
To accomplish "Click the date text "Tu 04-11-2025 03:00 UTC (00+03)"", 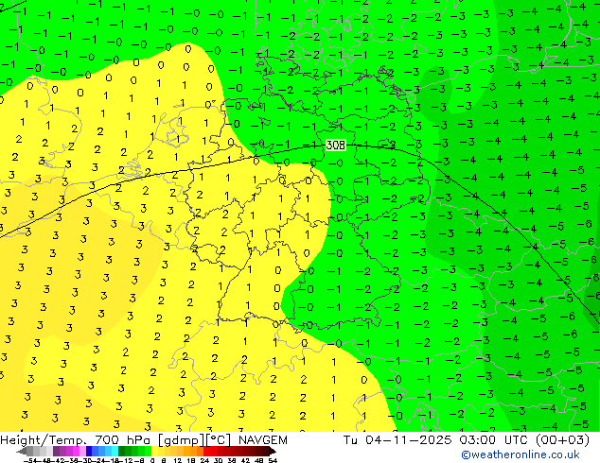I will [x=466, y=440].
